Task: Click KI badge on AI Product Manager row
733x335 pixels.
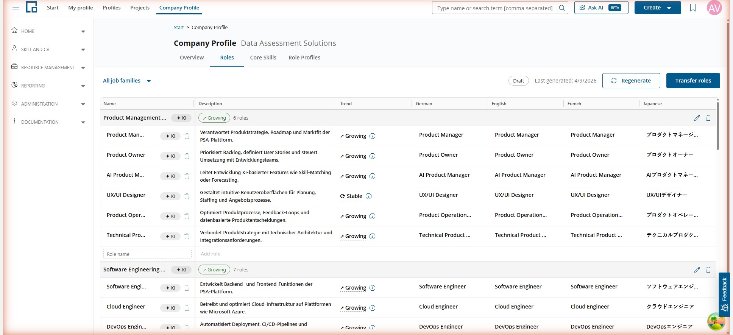Action: [170, 176]
